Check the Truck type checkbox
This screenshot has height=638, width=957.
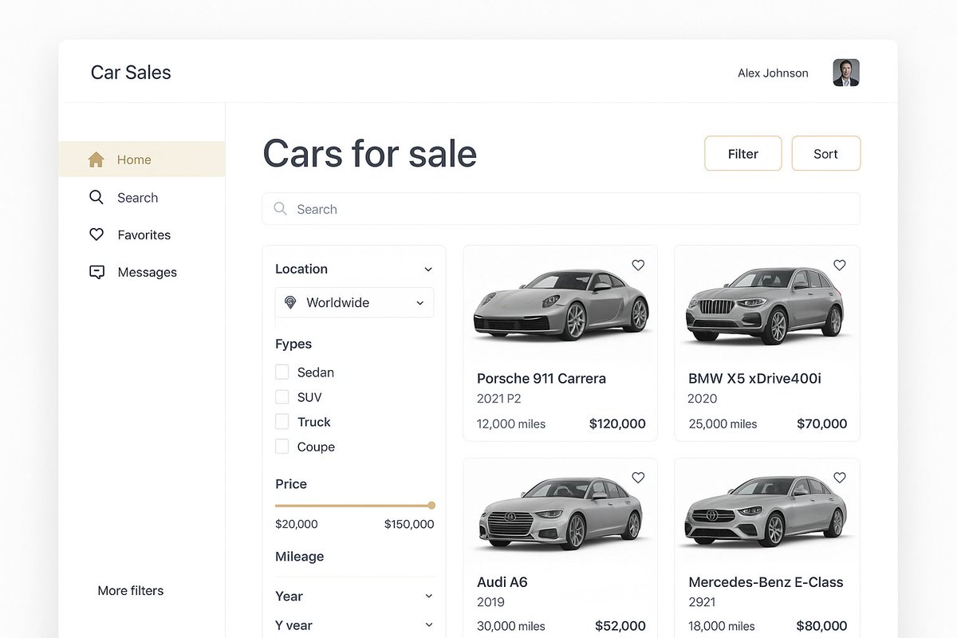click(282, 421)
